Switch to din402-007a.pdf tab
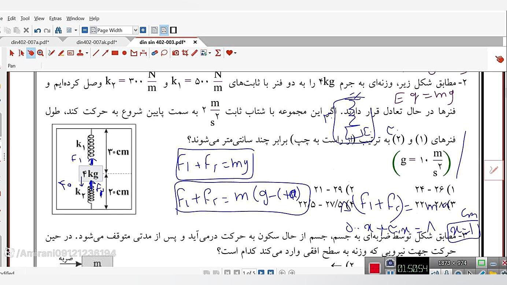Screen dimensions: 507x285 (x=30, y=42)
